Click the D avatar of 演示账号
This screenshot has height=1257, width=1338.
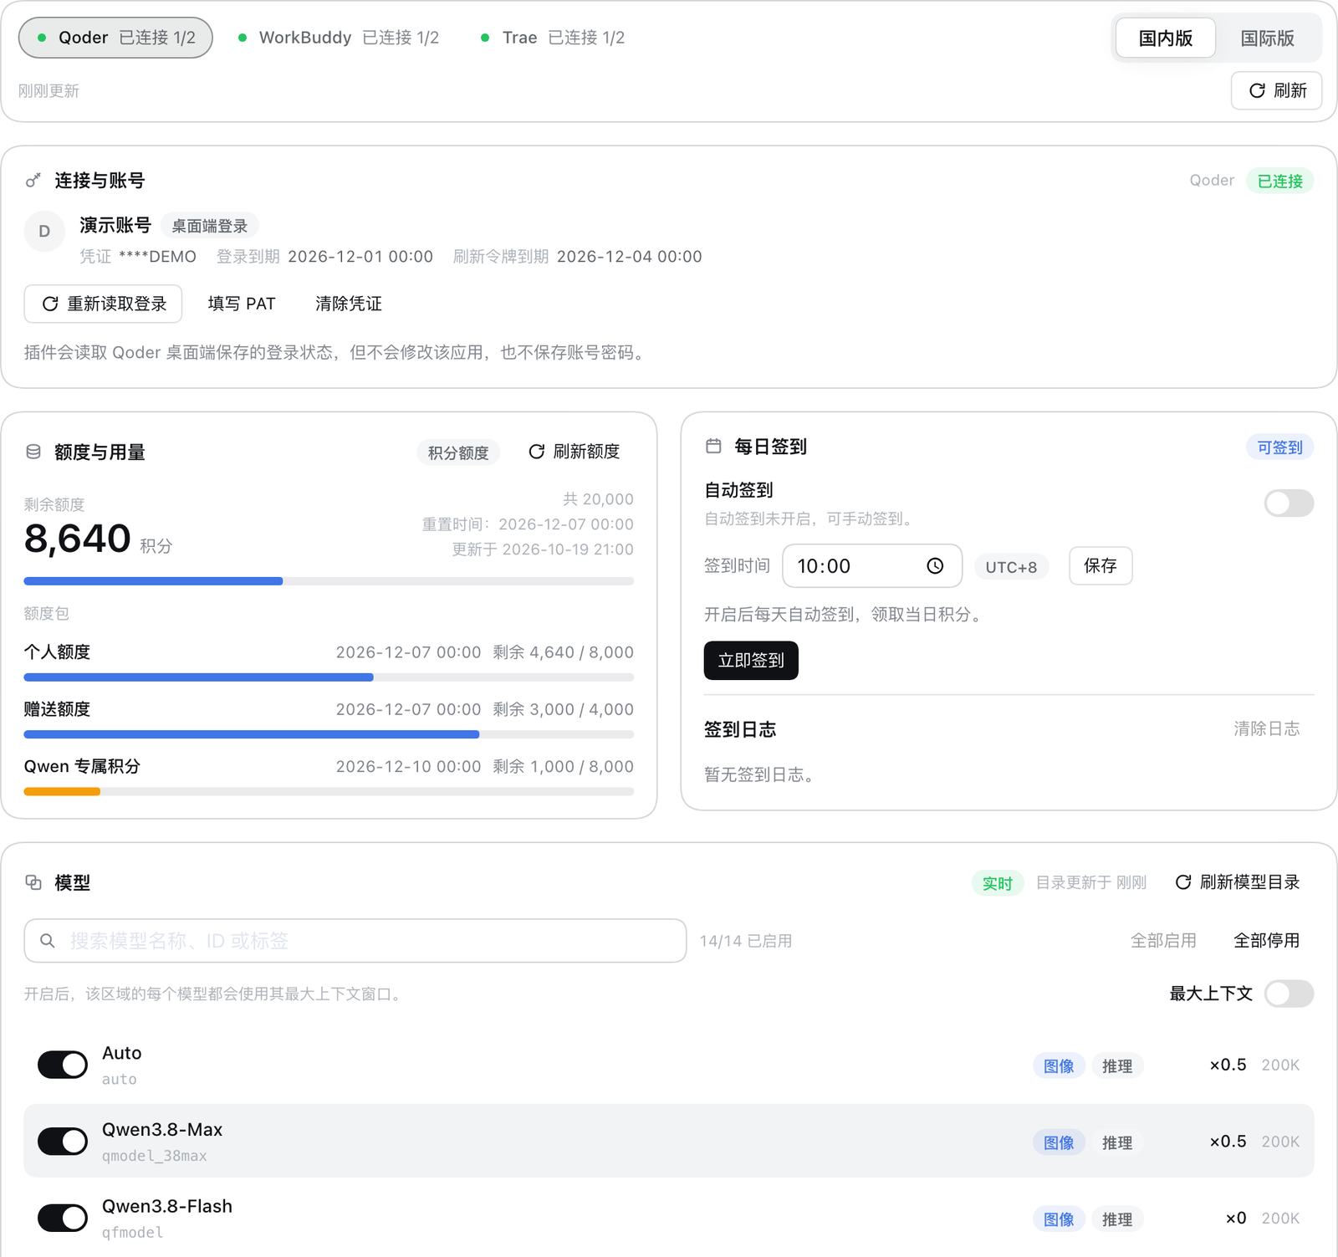44,232
